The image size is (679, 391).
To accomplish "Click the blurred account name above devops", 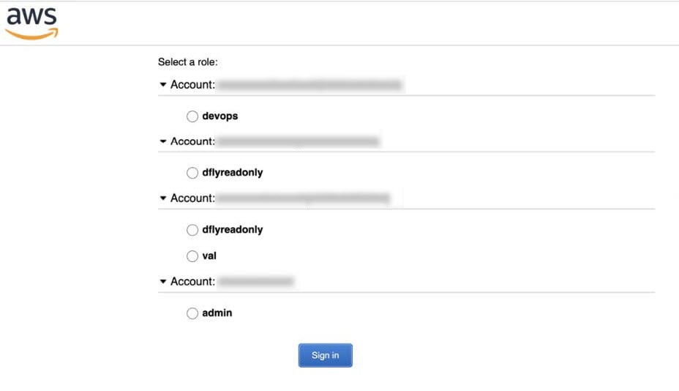I will (310, 84).
